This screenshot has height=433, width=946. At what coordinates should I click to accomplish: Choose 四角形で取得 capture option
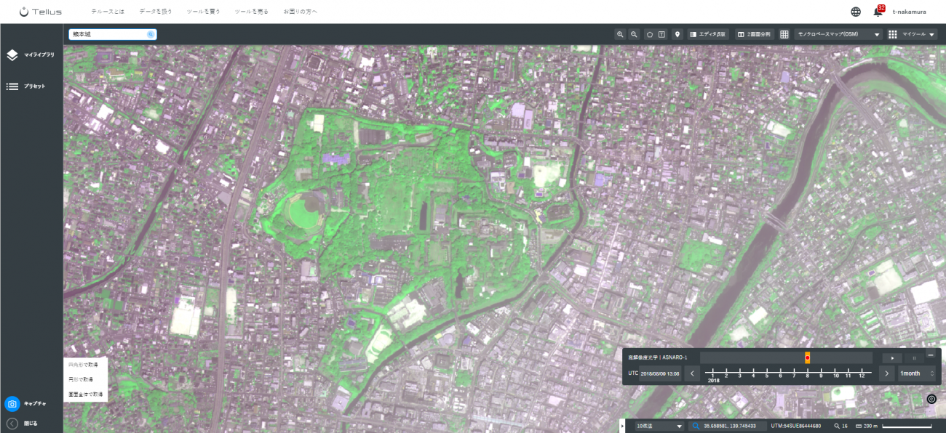click(82, 365)
